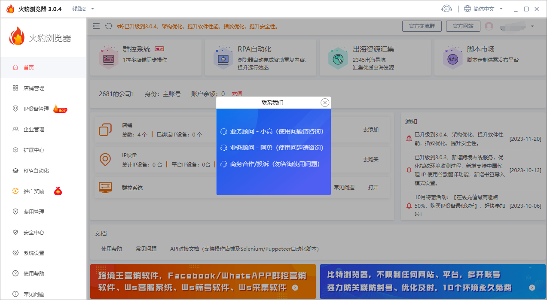The width and height of the screenshot is (547, 300).
Task: Click the 充值 recharge link
Action: 237,94
